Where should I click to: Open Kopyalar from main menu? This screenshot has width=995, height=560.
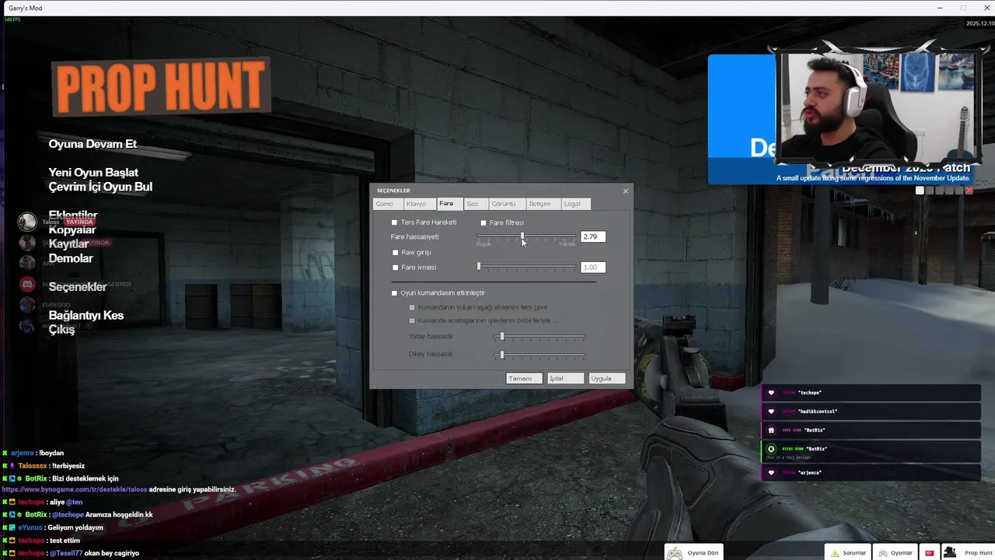[x=72, y=229]
